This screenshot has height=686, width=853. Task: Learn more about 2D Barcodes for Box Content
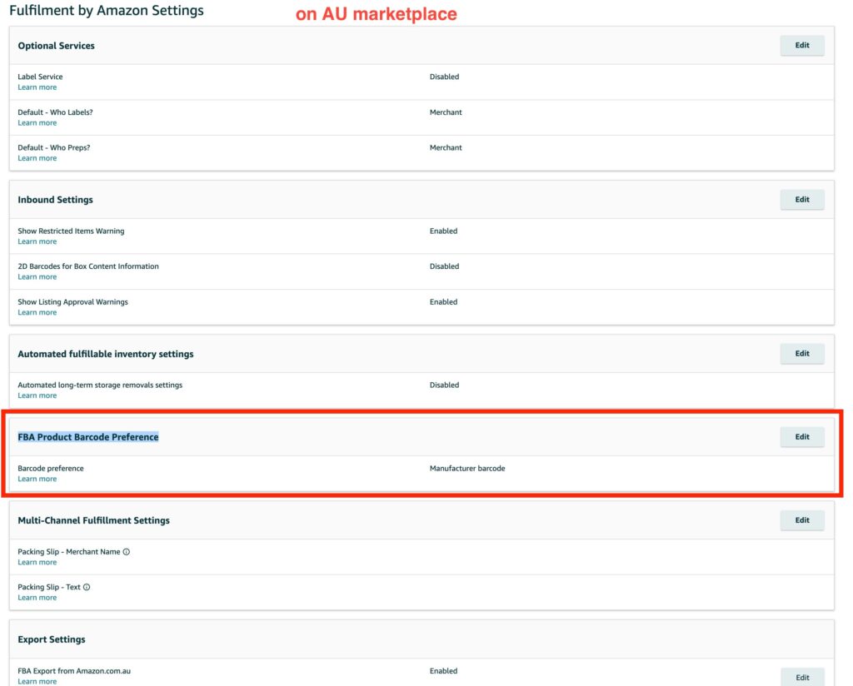[37, 277]
